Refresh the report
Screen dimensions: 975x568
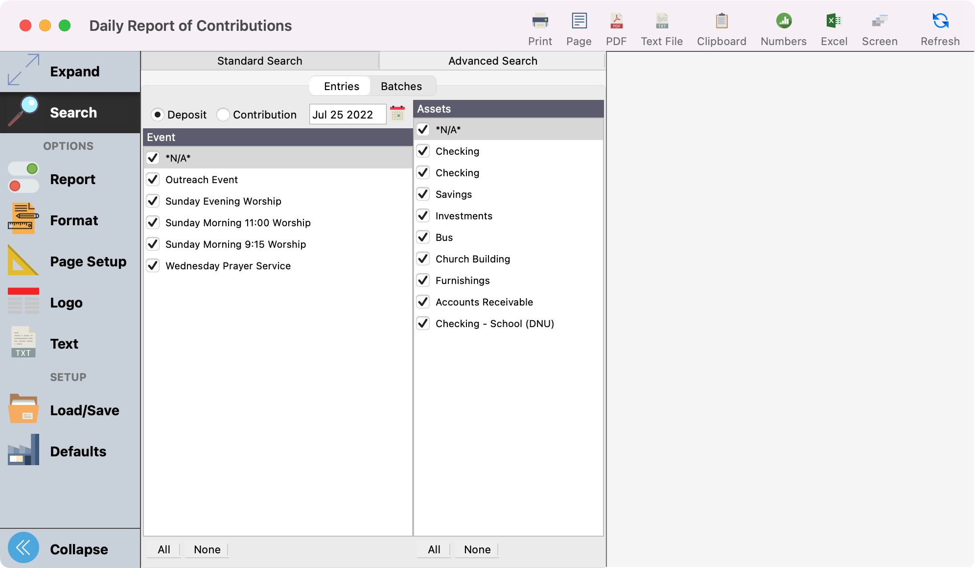point(939,27)
